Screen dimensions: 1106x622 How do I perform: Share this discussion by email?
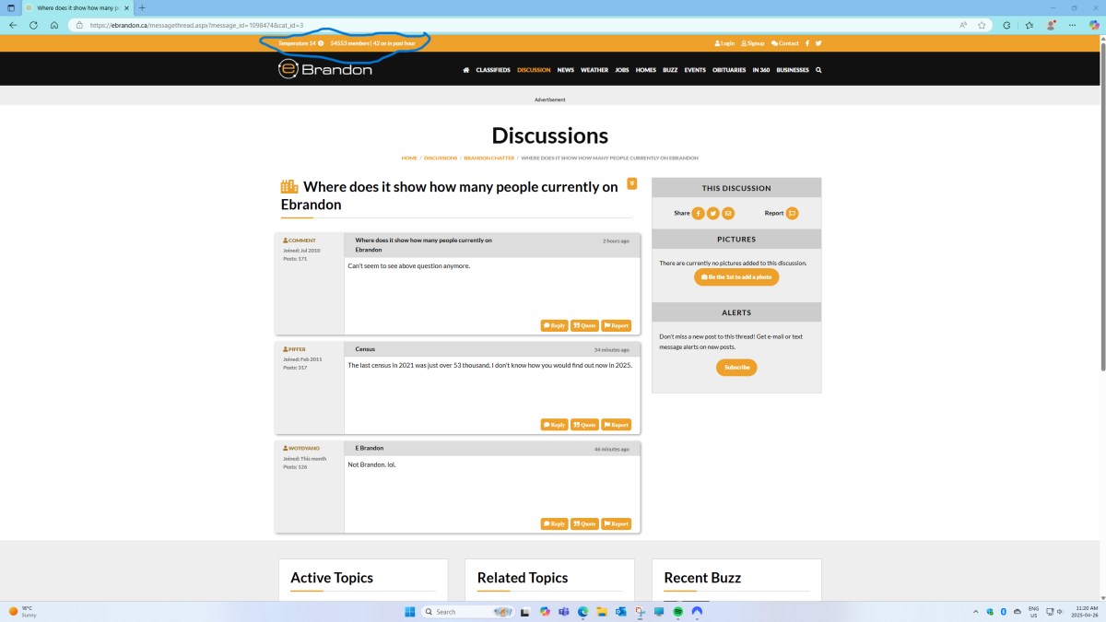click(728, 213)
